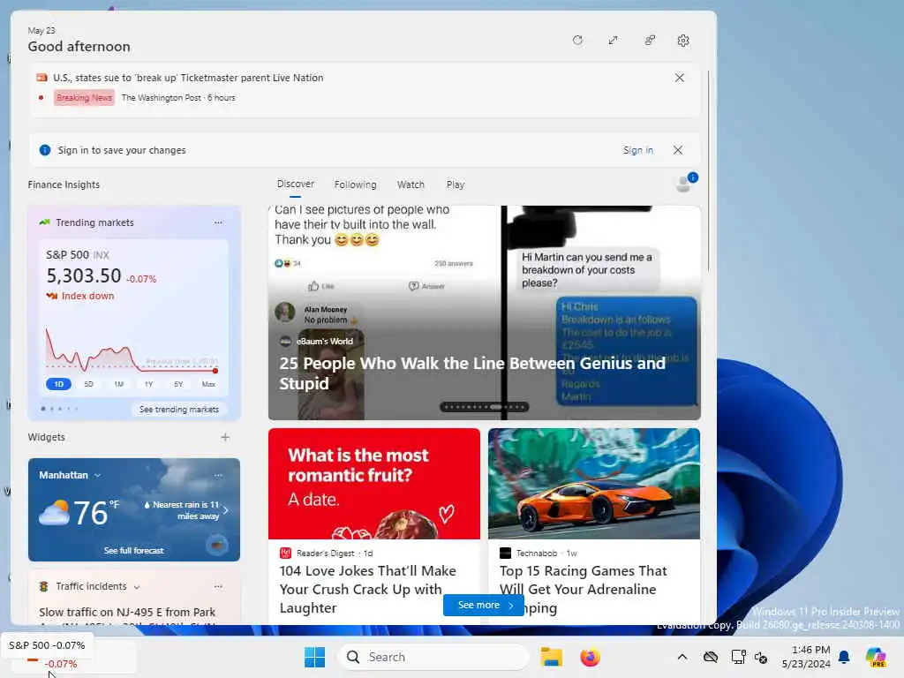Viewport: 904px width, 678px height.
Task: Refresh the widgets feed
Action: 577,41
